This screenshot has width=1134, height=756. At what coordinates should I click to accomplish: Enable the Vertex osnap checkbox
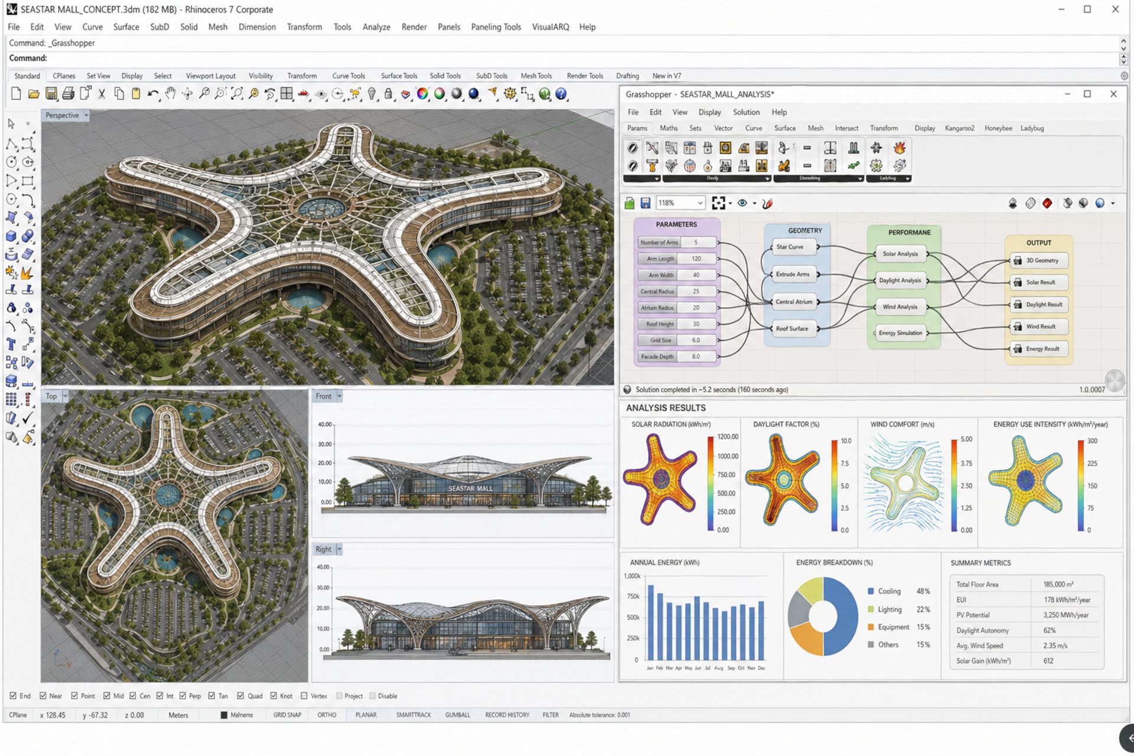304,696
